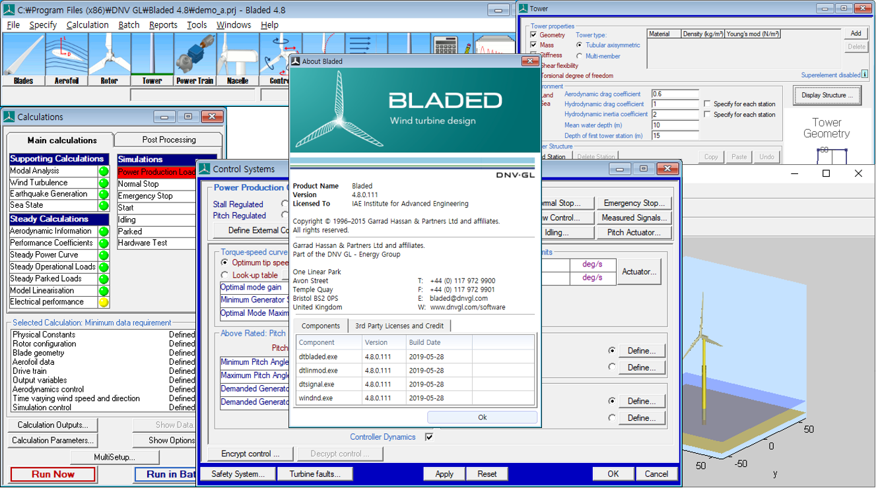Click the Bladed logo icon in Calculations title bar
Viewport: 876px width, 488px height.
(9, 117)
